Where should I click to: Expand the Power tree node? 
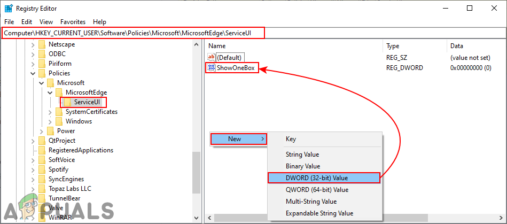(x=42, y=131)
